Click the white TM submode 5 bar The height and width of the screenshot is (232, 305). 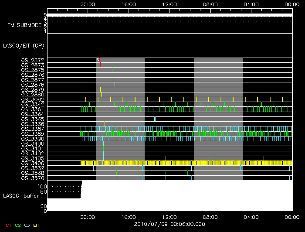point(170,15)
